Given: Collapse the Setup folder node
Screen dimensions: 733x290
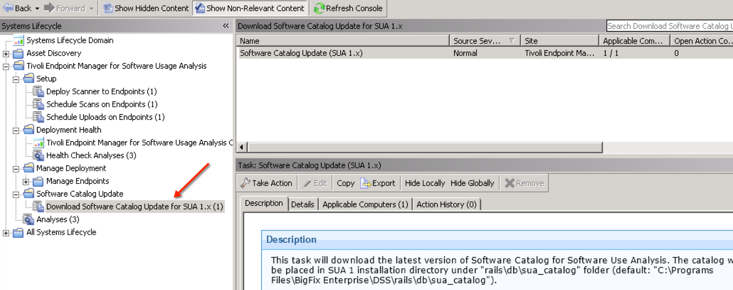Looking at the screenshot, I should point(16,79).
